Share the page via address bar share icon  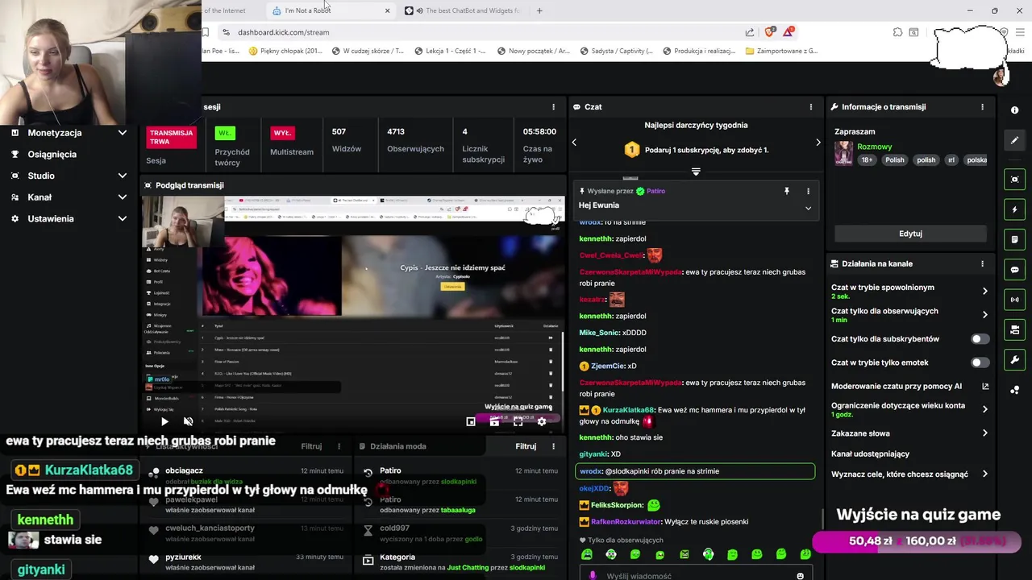pos(750,32)
